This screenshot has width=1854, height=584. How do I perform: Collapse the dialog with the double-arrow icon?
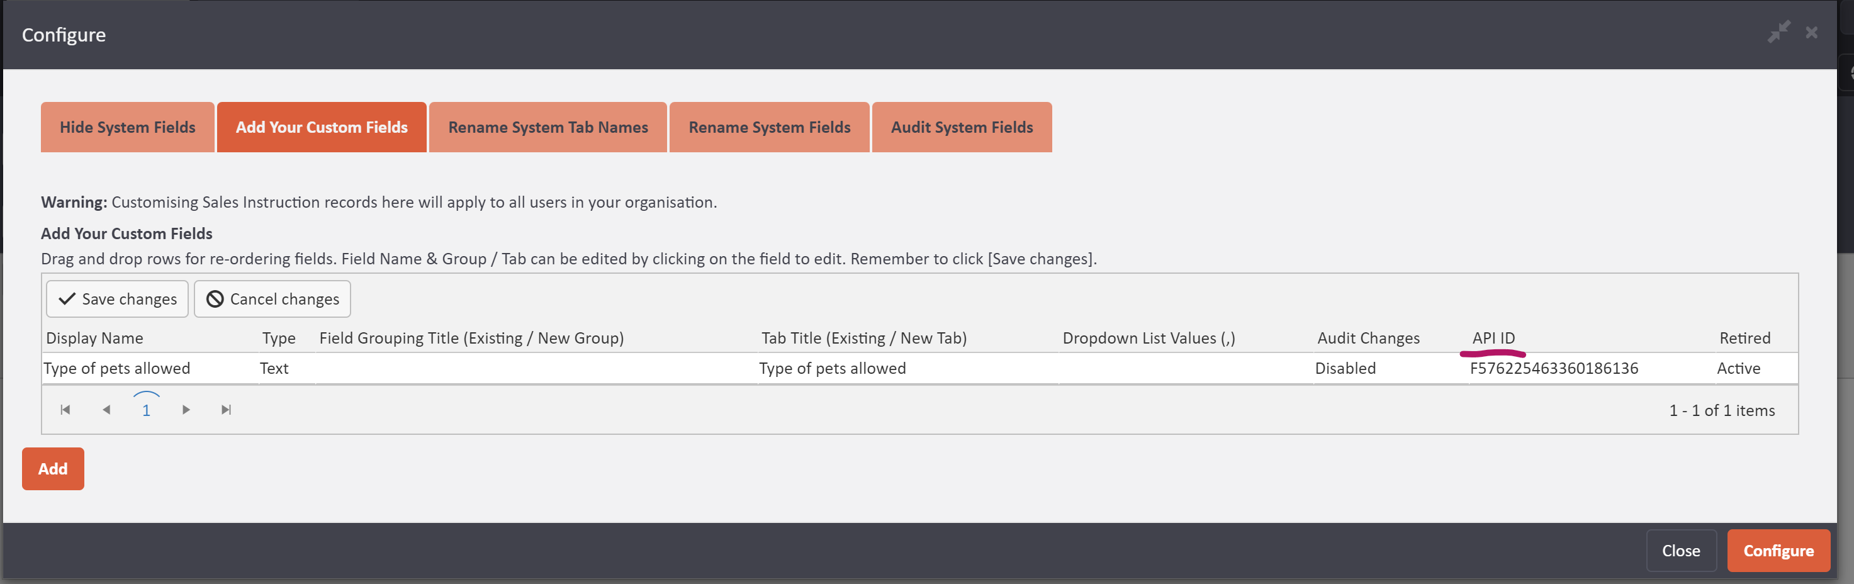1780,31
